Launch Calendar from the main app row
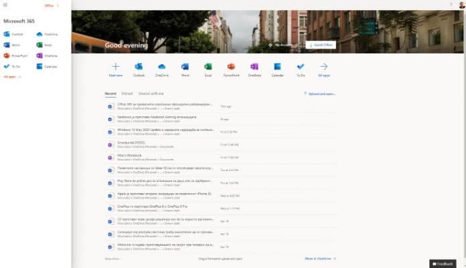This screenshot has height=268, width=466. tap(277, 70)
